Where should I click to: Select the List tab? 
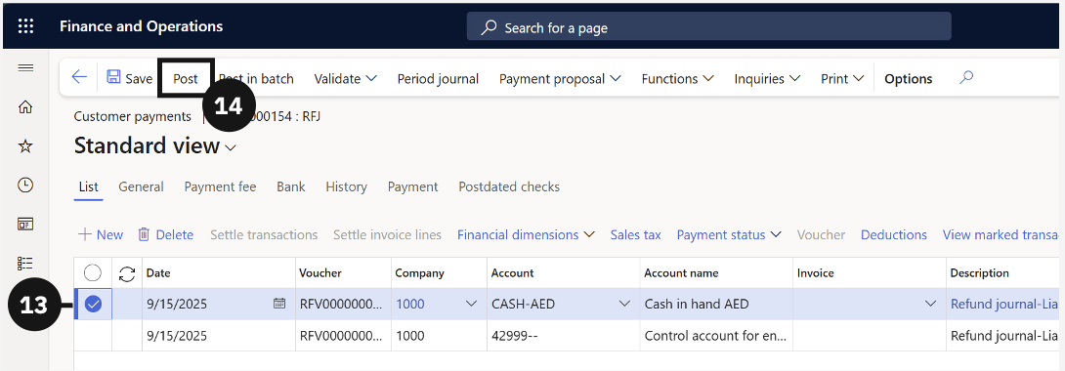click(88, 186)
